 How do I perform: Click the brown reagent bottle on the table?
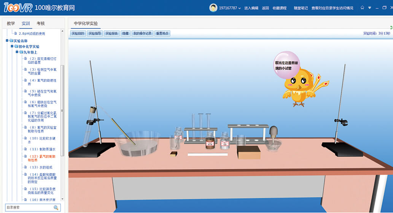209,143
